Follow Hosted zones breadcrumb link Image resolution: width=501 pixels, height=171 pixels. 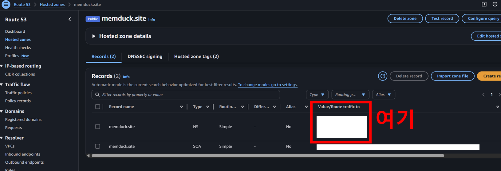click(52, 5)
